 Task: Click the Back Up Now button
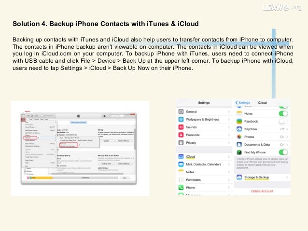click(106, 163)
